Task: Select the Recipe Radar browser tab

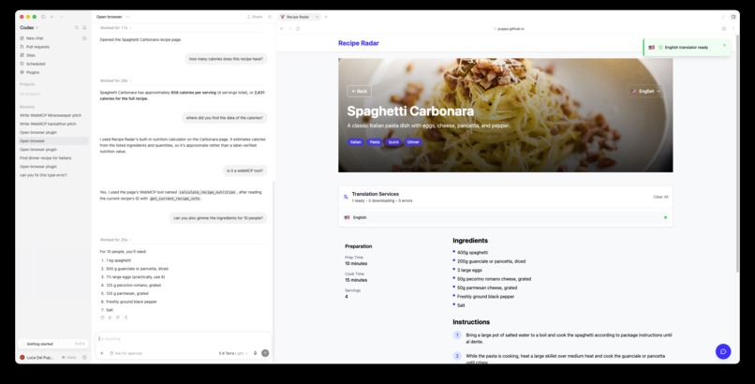Action: (298, 17)
